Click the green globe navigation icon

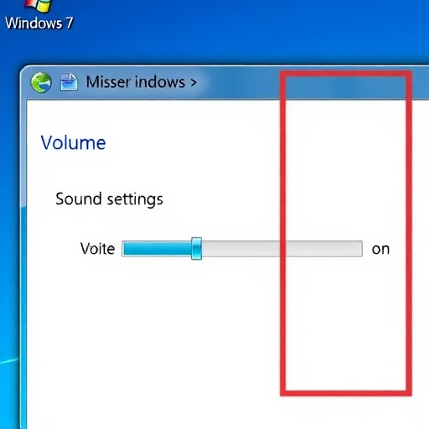pyautogui.click(x=41, y=82)
